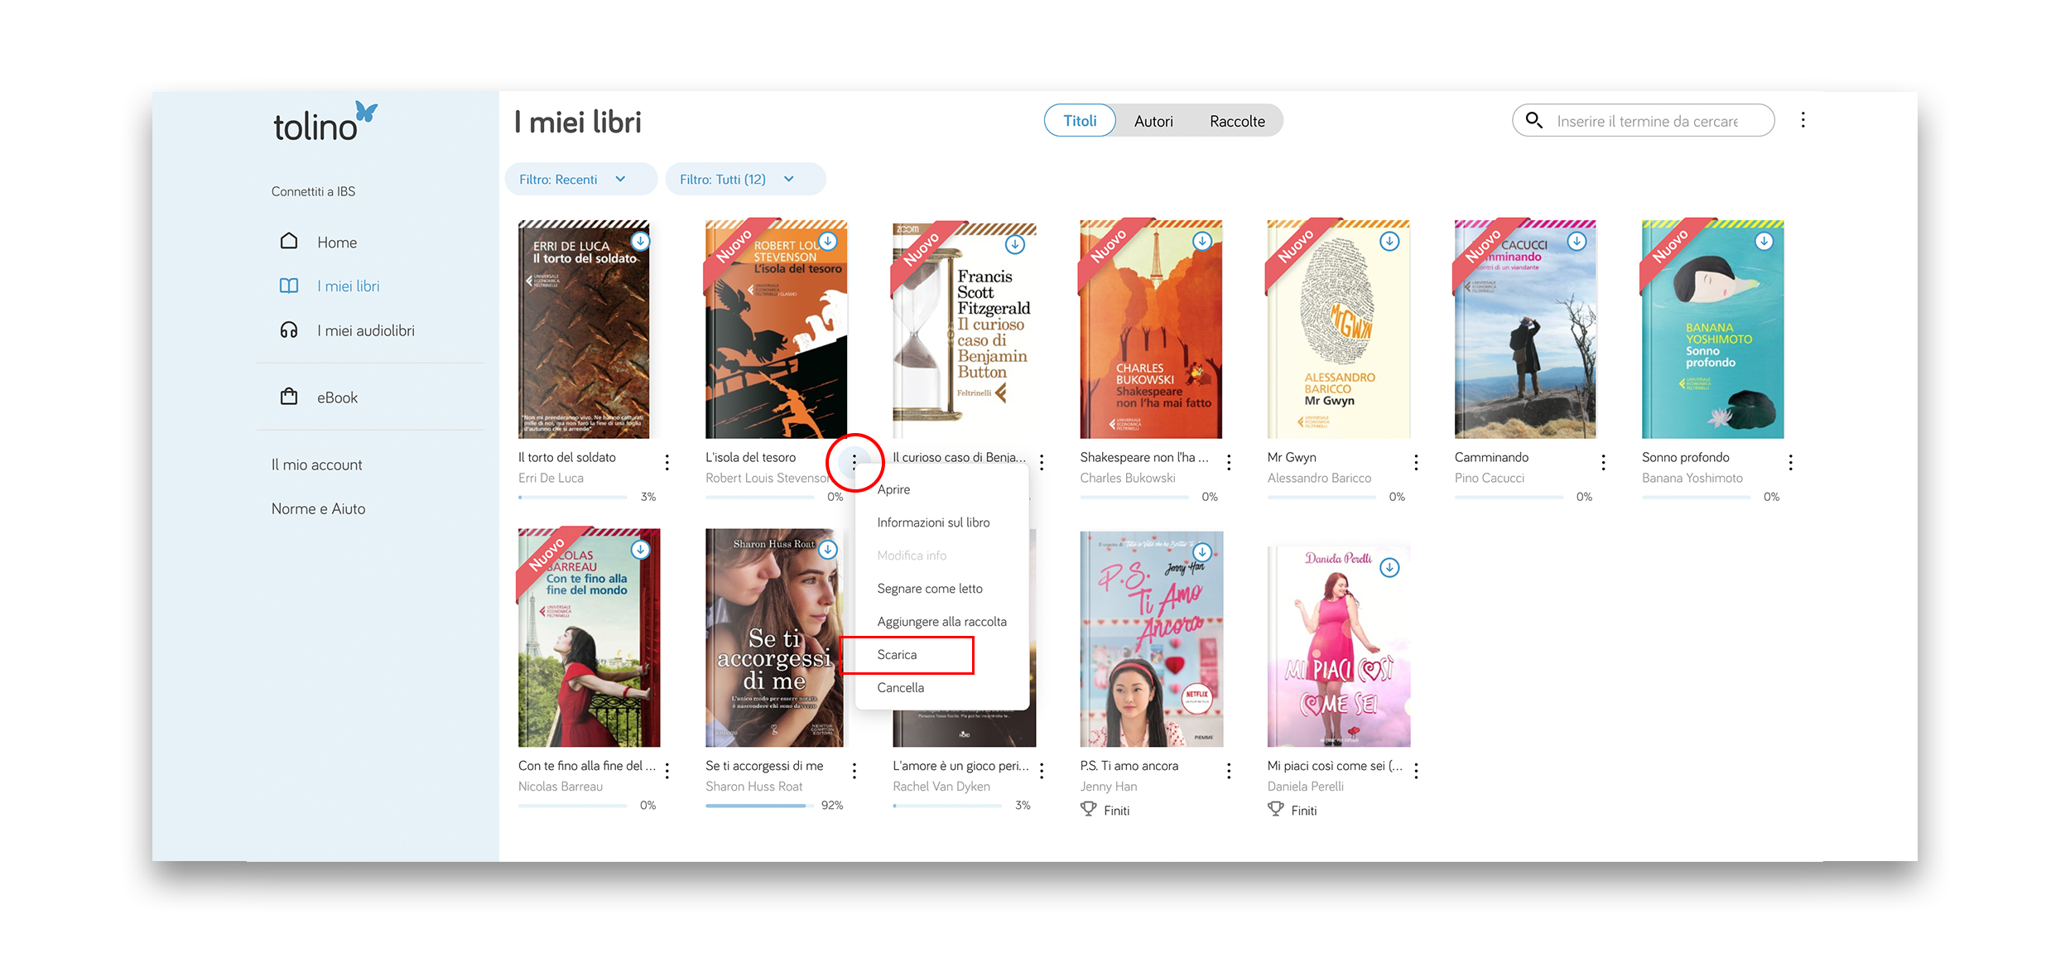2070x953 pixels.
Task: Click the search magnifier icon
Action: point(1533,120)
